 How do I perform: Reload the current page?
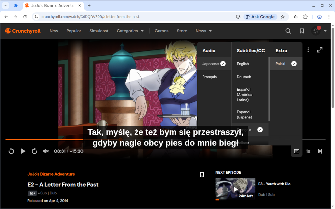point(25,17)
